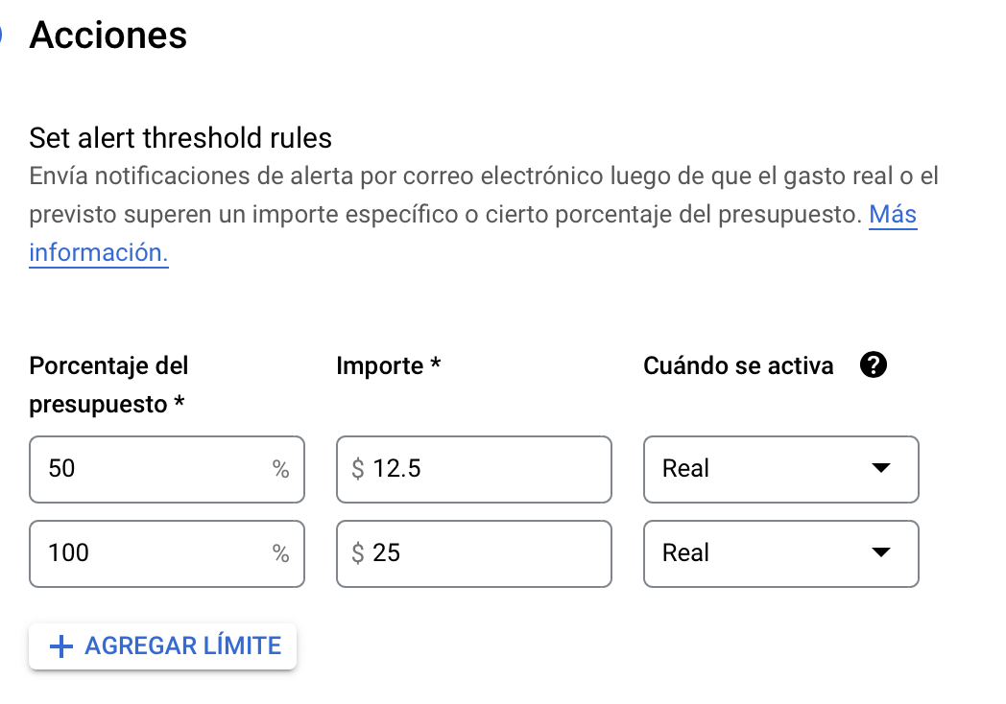
Task: Focus the Importe field with 25
Action: click(x=474, y=554)
